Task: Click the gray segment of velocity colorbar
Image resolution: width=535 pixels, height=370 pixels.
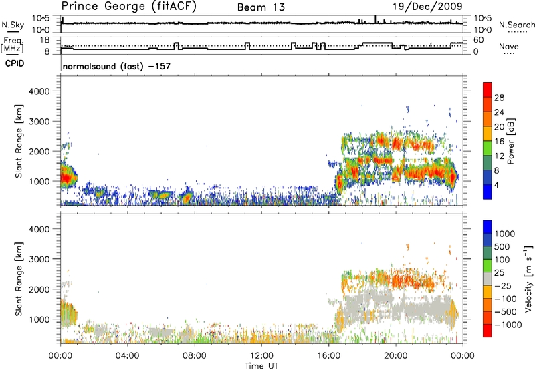Action: [488, 279]
